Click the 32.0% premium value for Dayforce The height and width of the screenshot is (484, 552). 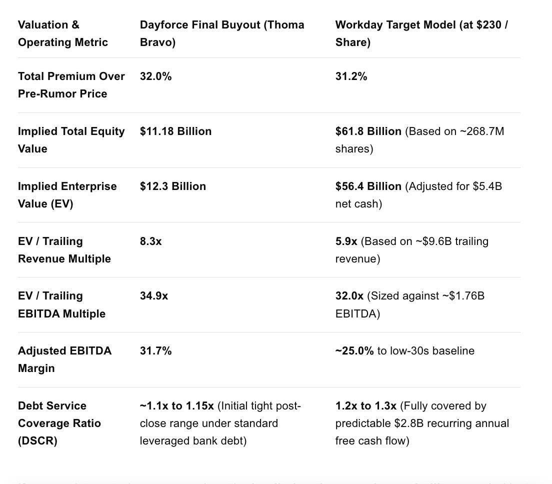[x=155, y=76]
